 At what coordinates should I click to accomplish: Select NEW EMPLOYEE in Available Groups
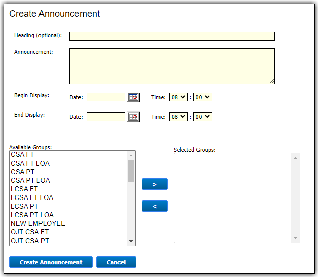[x=38, y=223]
